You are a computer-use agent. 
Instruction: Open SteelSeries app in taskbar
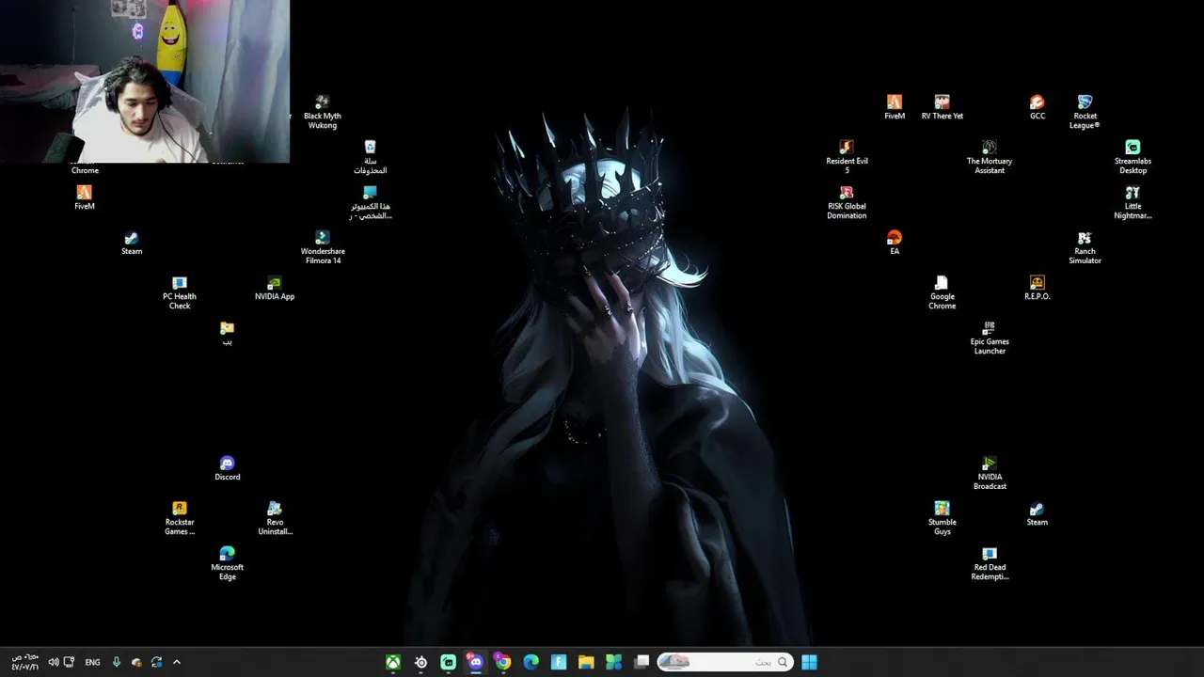point(420,662)
